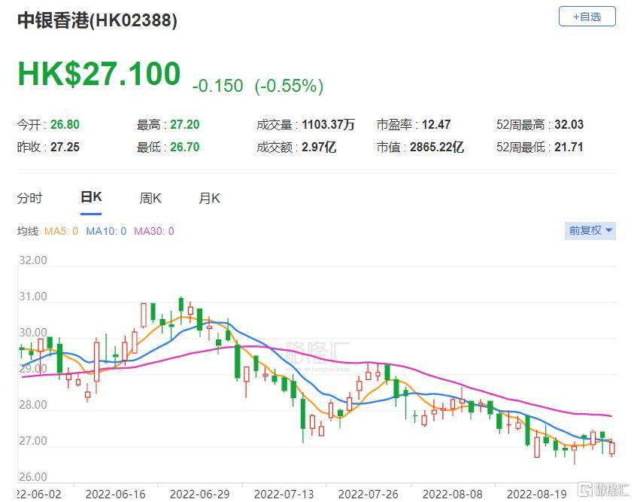The image size is (634, 502).
Task: Click the current price HK$27.100
Action: point(99,74)
